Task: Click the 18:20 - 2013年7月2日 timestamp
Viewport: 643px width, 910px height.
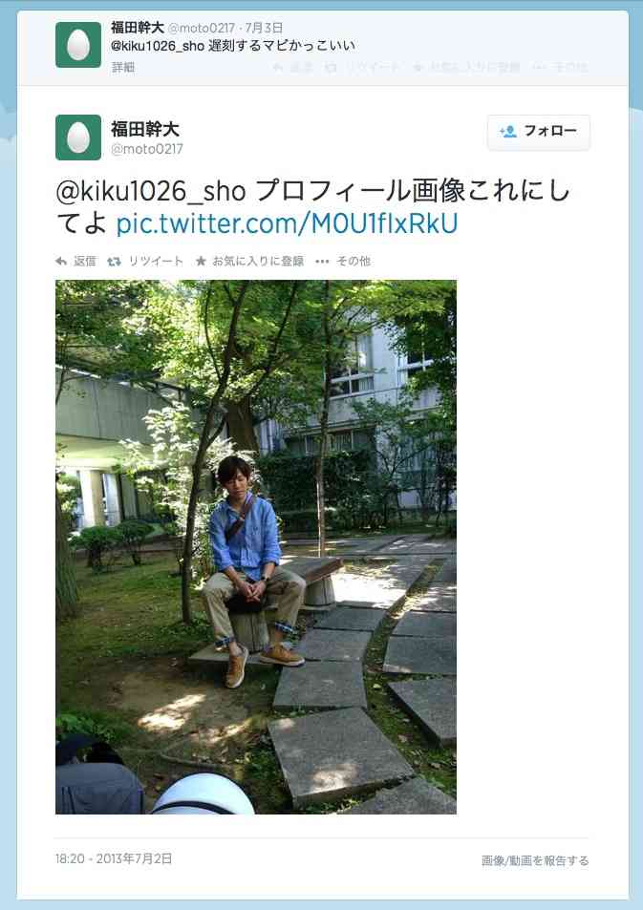Action: coord(114,858)
